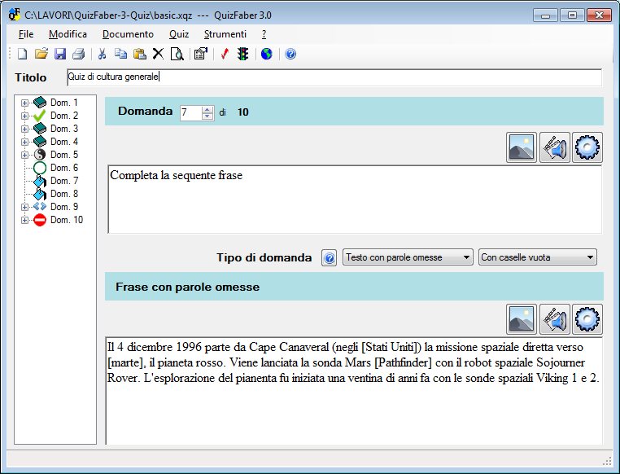
Task: Click the speaker button above the omitted-words sentence
Action: point(554,320)
